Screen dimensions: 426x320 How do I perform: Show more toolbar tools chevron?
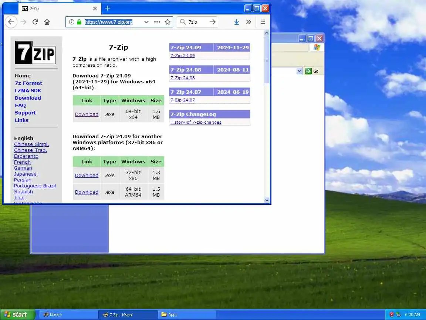click(248, 22)
